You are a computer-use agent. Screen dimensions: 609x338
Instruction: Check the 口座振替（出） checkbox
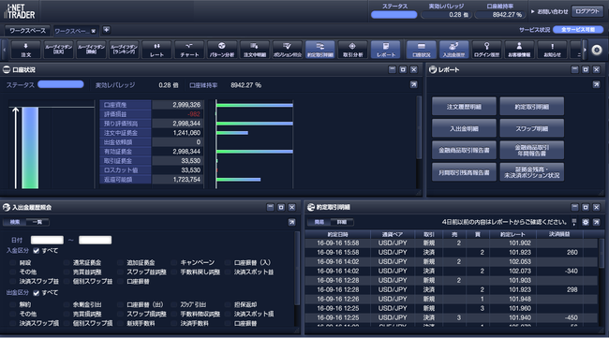click(x=121, y=304)
